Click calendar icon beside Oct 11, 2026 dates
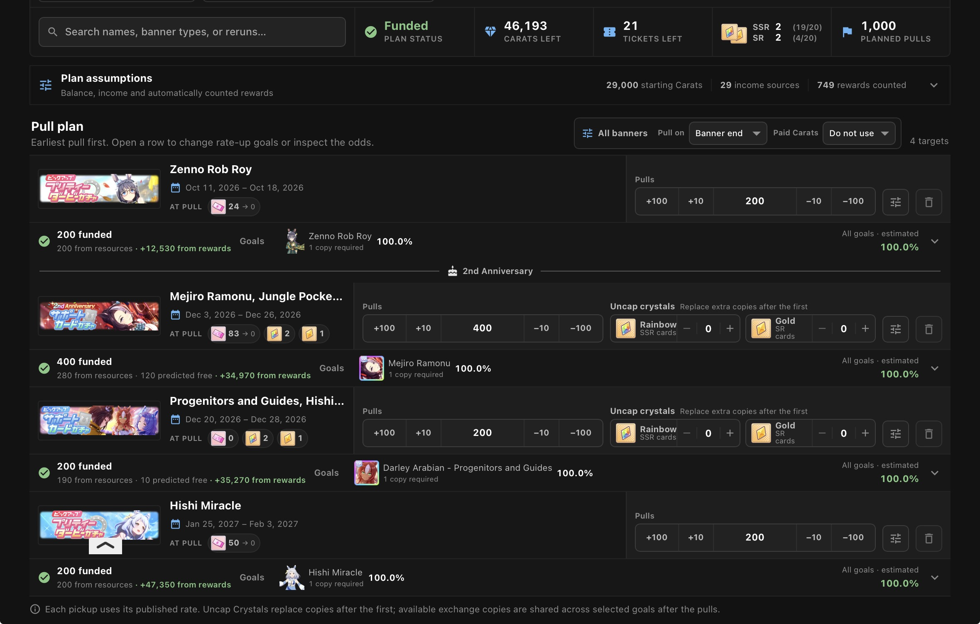980x624 pixels. coord(176,188)
